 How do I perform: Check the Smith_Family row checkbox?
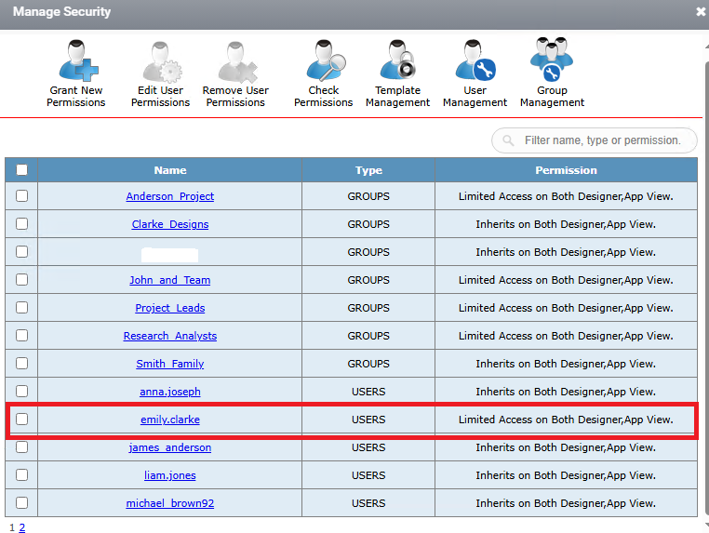(x=21, y=364)
